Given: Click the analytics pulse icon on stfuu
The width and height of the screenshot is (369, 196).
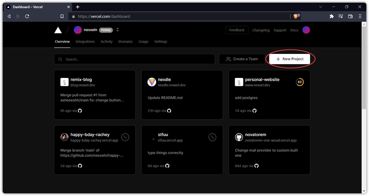Looking at the screenshot, I should pyautogui.click(x=212, y=137).
